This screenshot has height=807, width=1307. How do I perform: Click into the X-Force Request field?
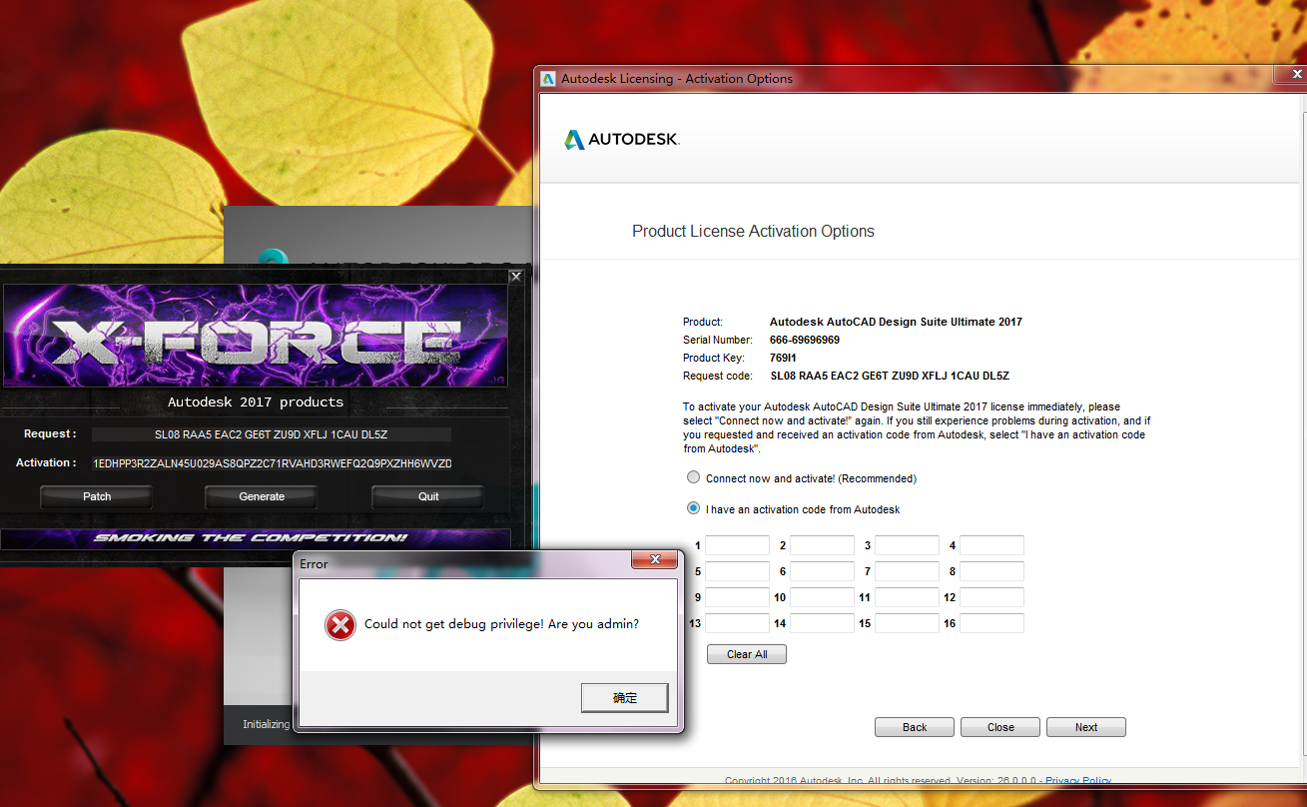coord(272,434)
